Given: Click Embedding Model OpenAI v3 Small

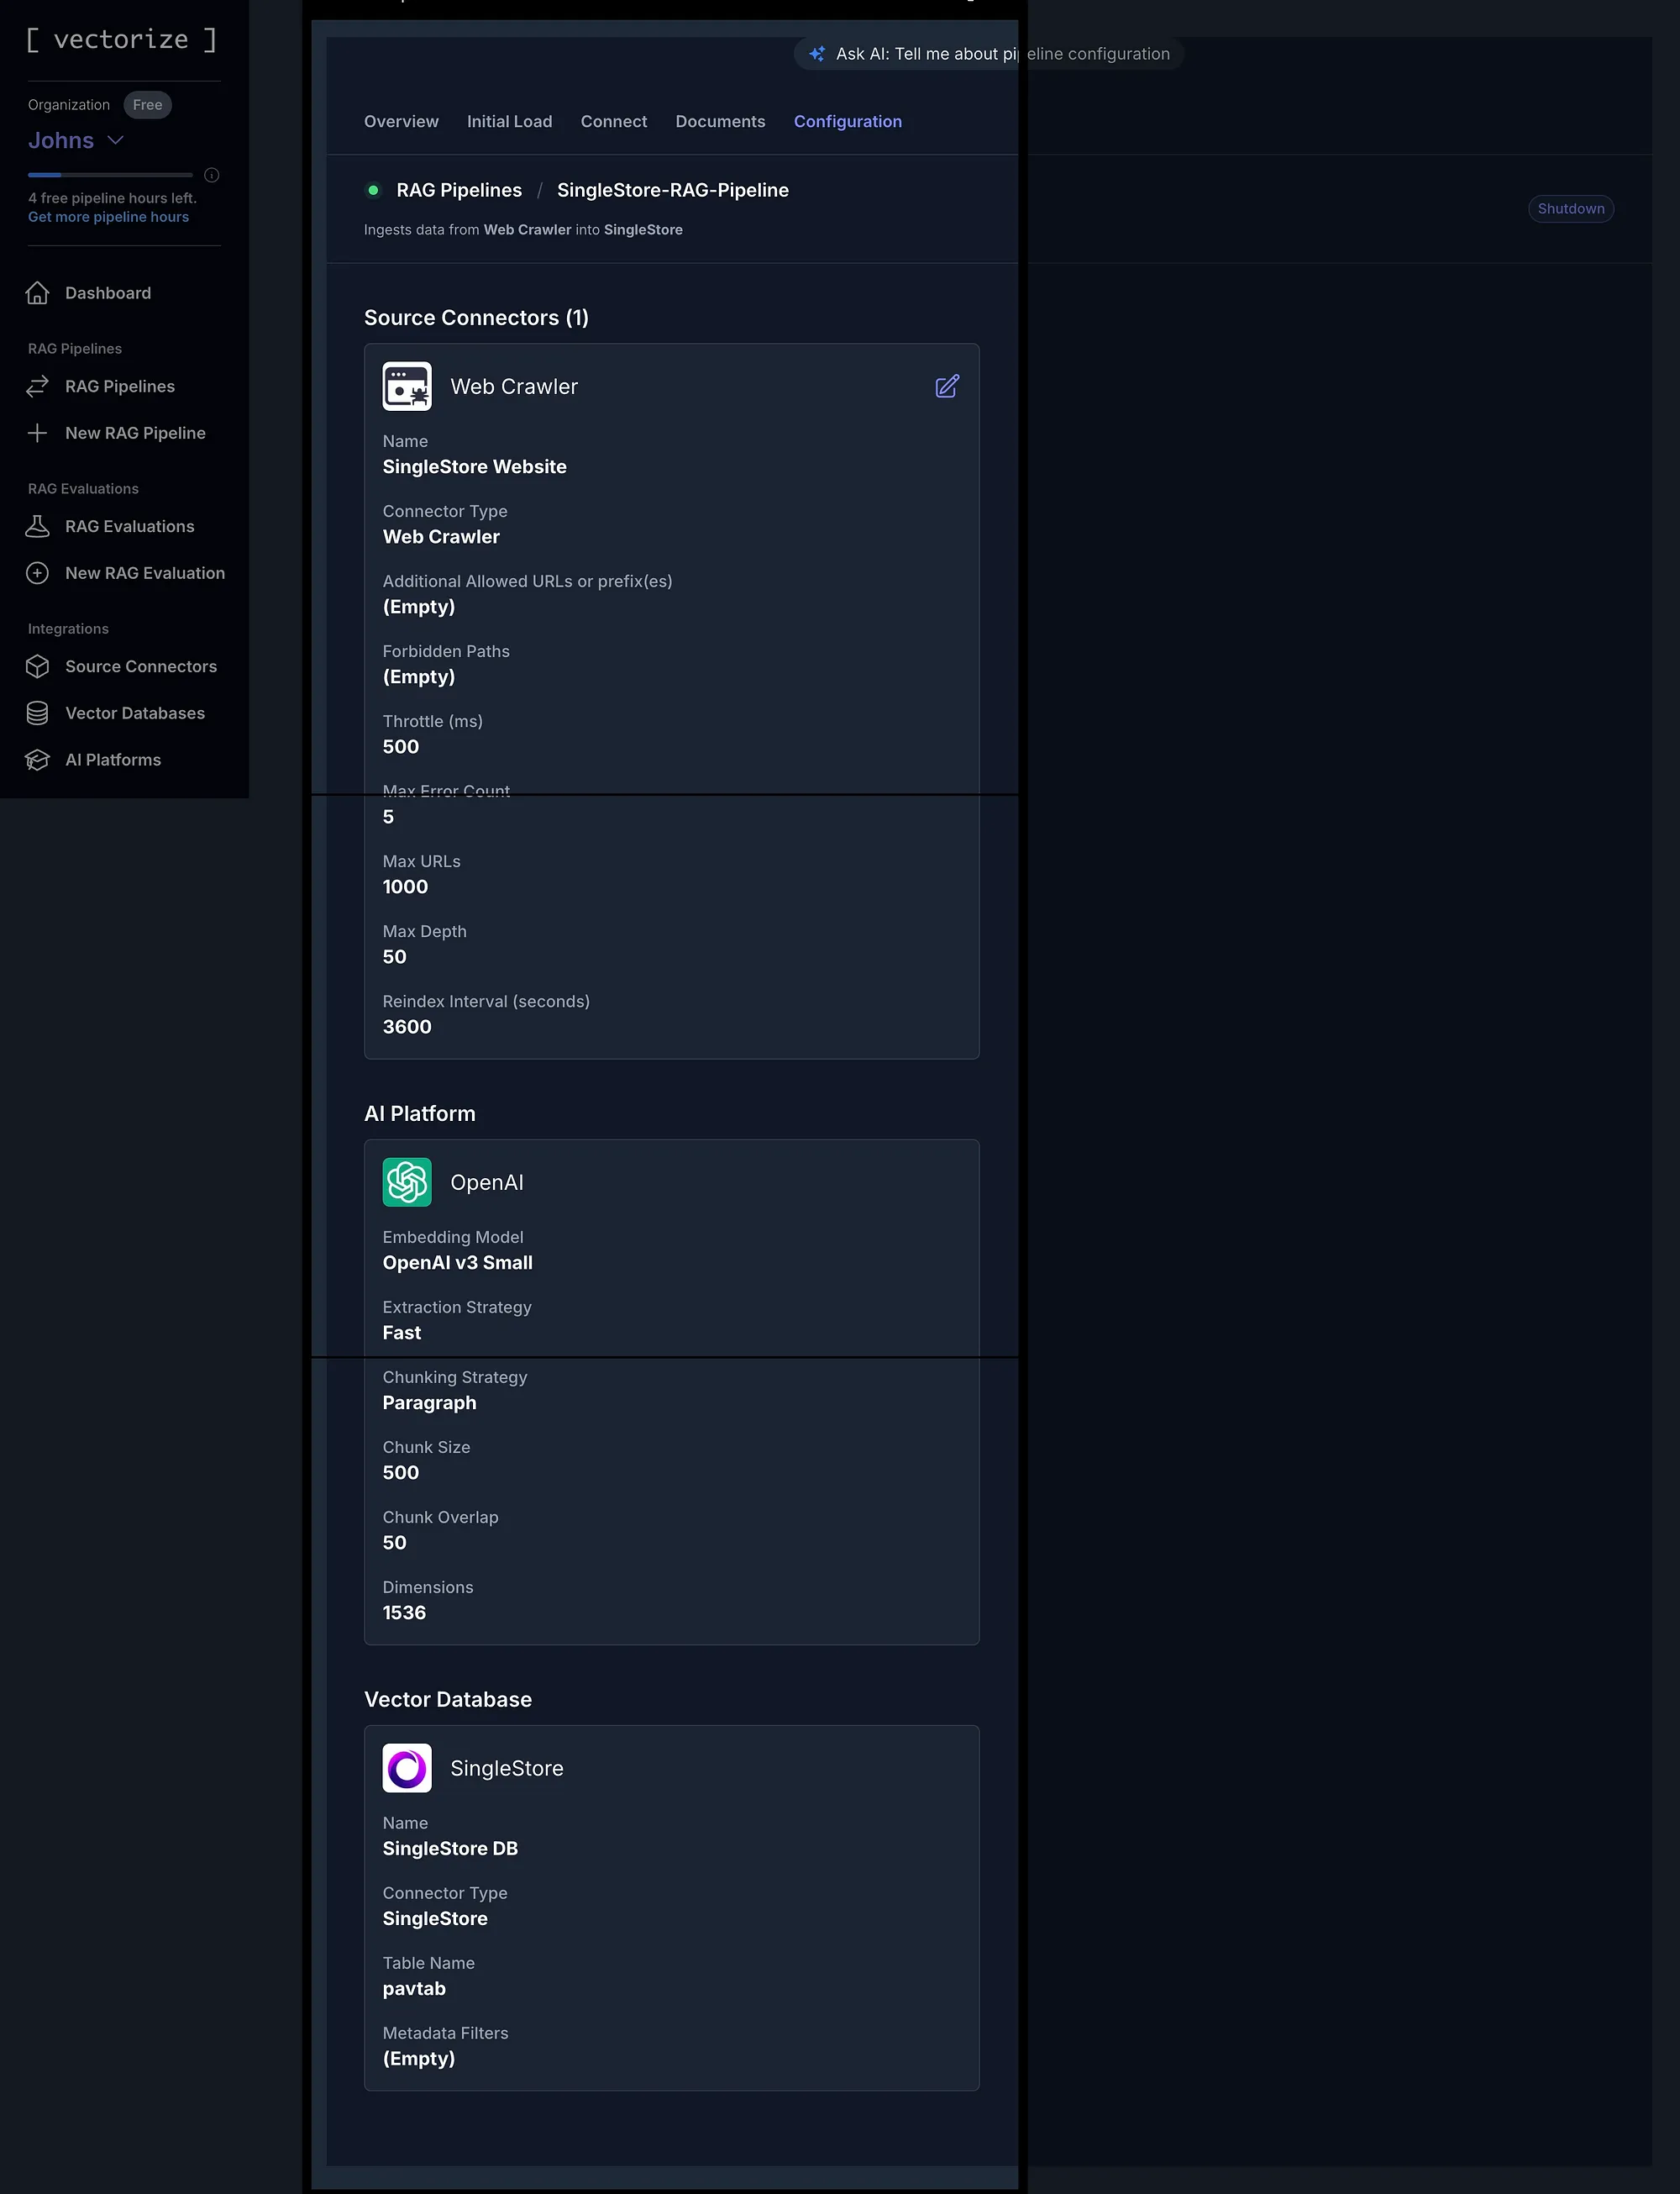Looking at the screenshot, I should [458, 1264].
